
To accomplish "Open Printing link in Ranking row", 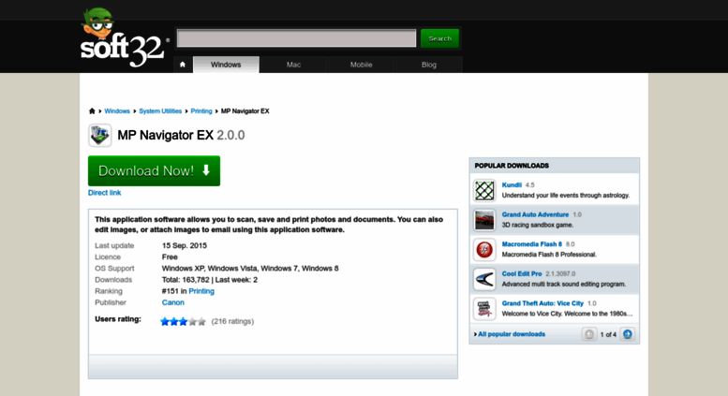I will coord(201,291).
